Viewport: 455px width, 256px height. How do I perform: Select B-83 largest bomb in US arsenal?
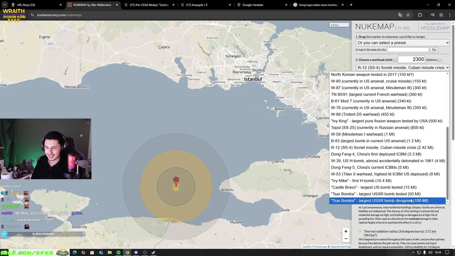(x=387, y=141)
